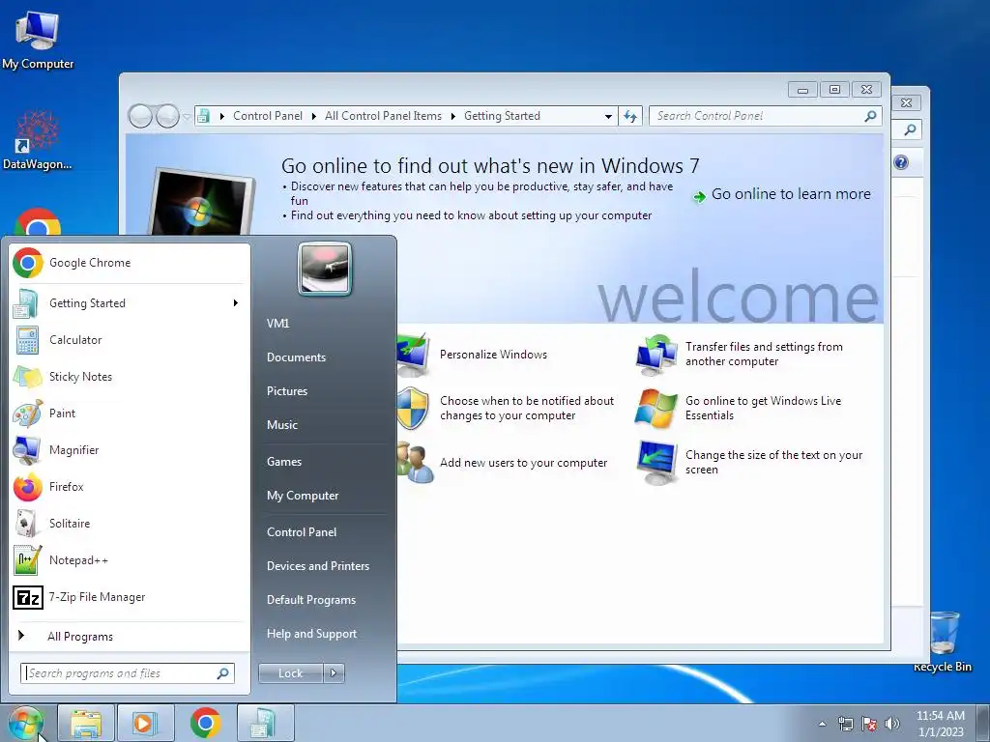Click the Getting Started taskbar button
This screenshot has width=990, height=742.
(x=265, y=723)
